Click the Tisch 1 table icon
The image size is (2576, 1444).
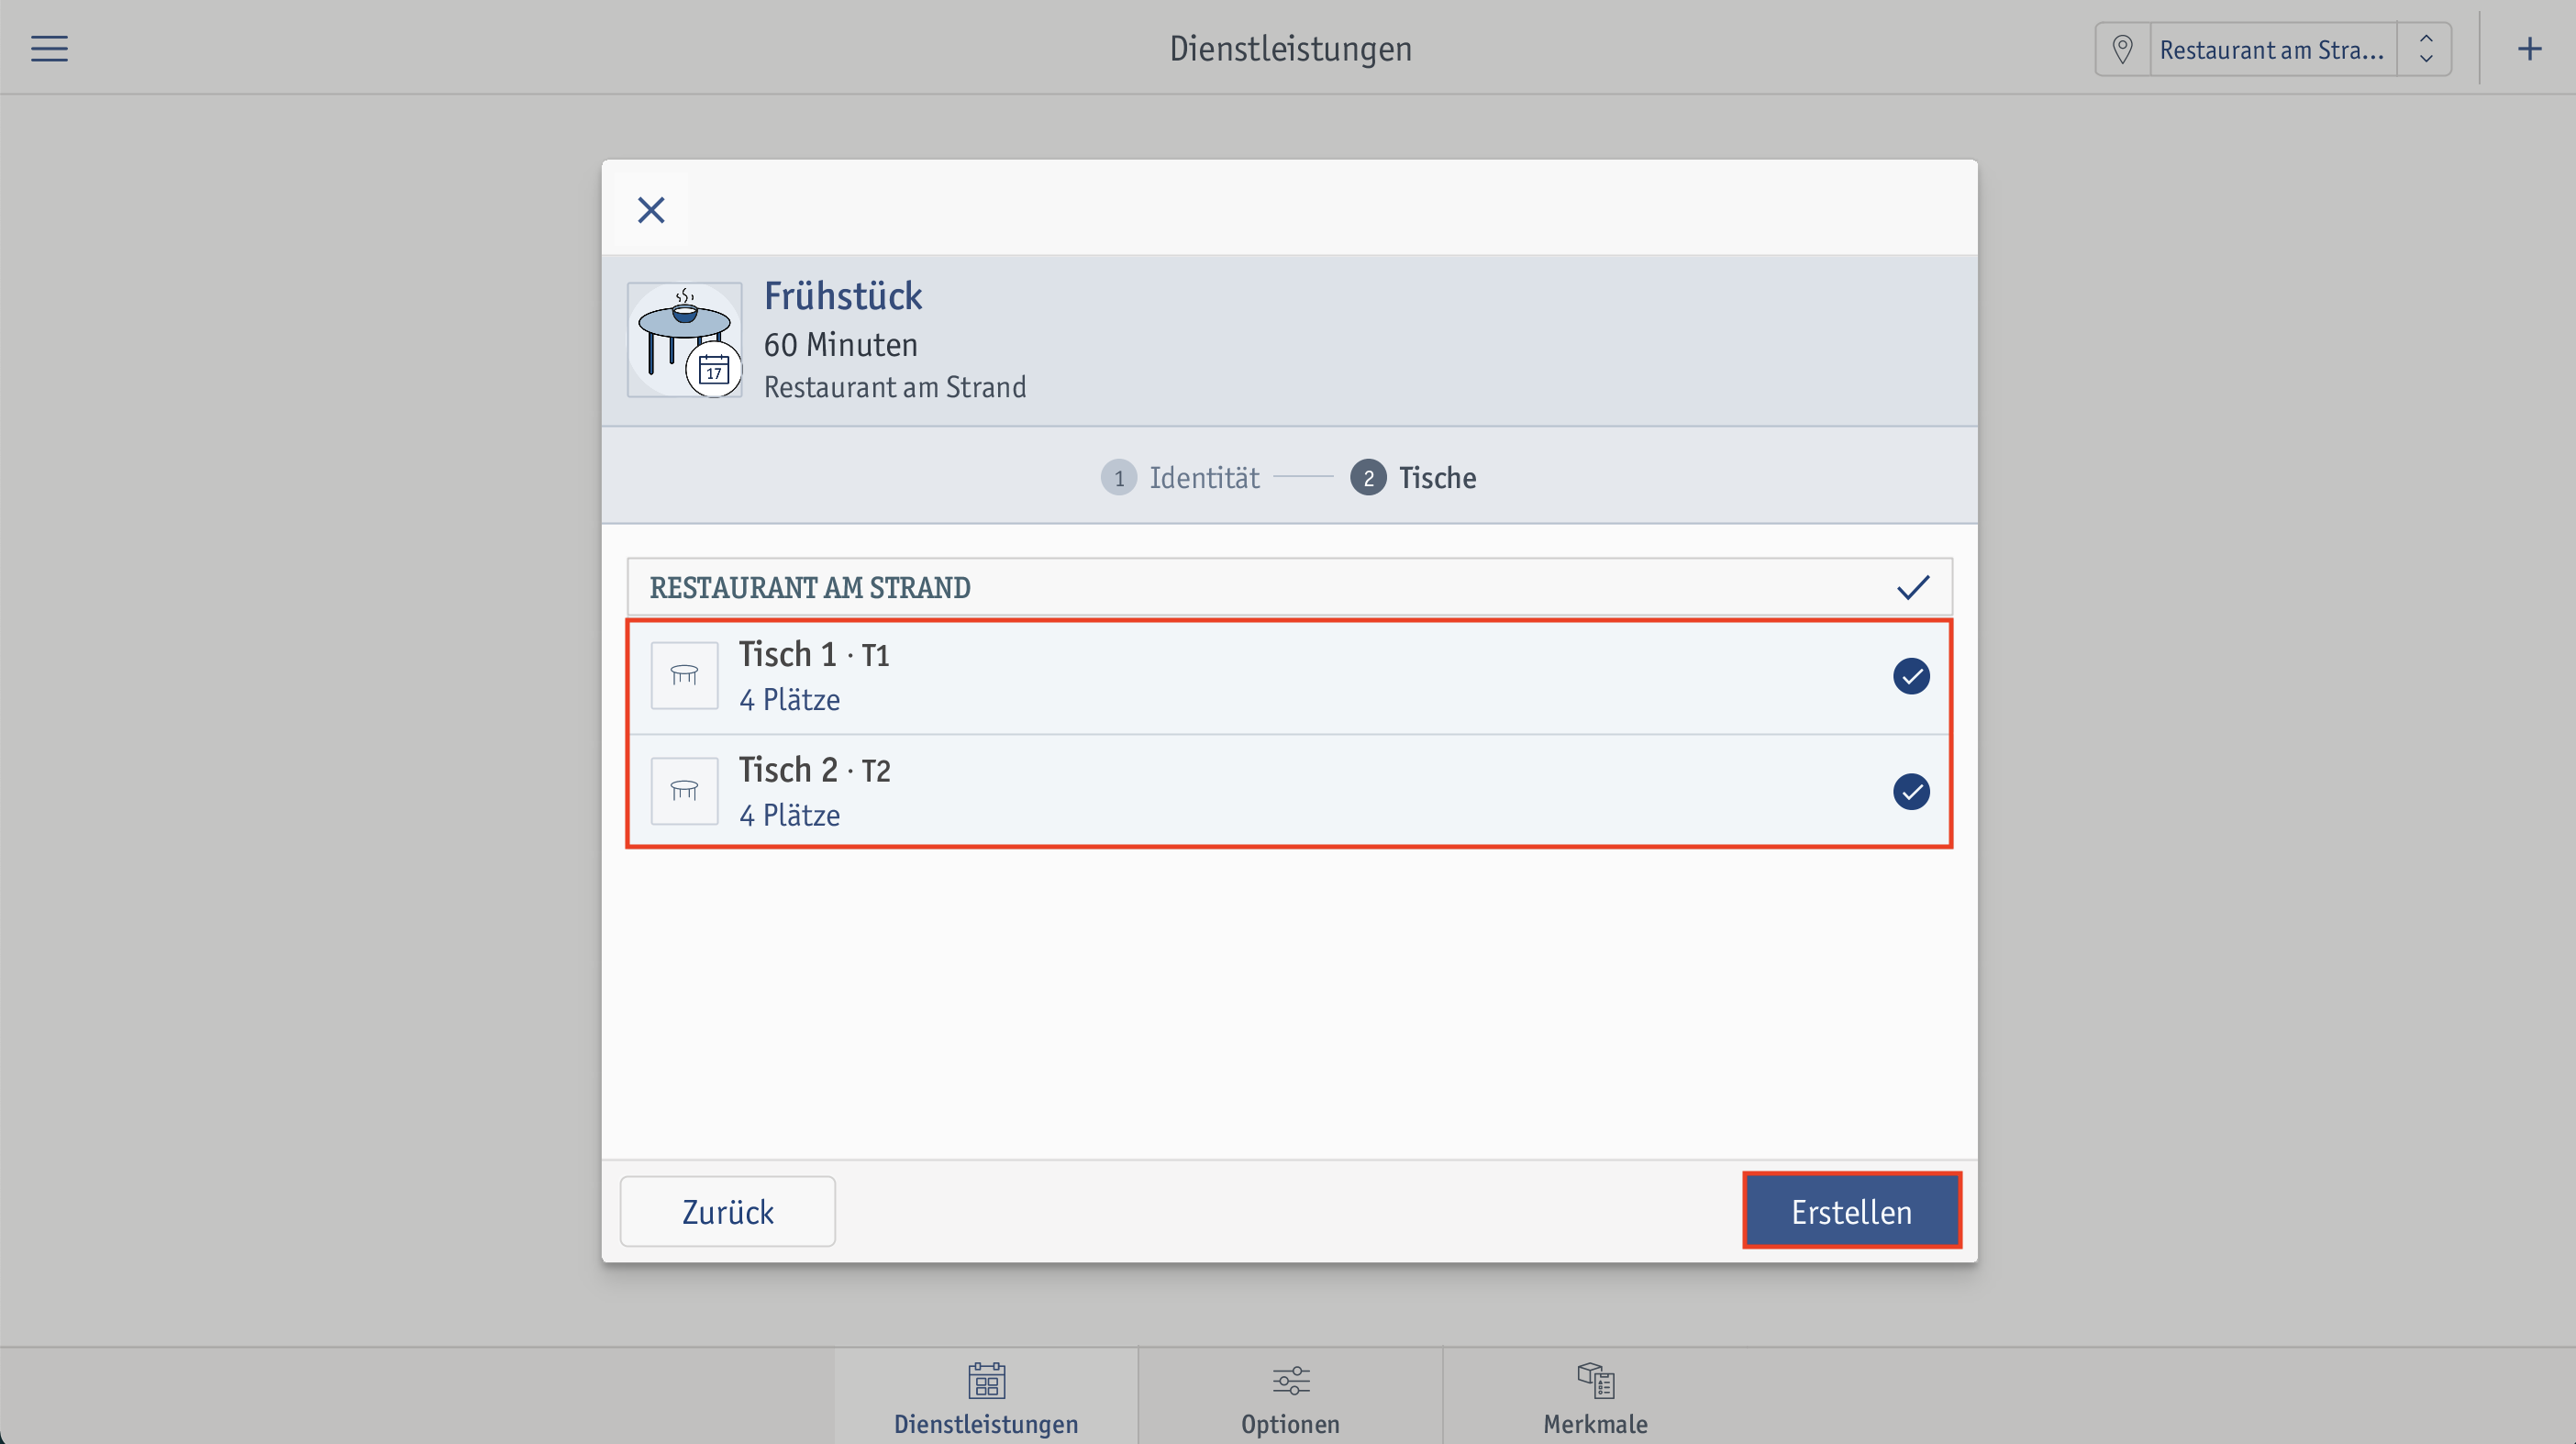tap(684, 676)
